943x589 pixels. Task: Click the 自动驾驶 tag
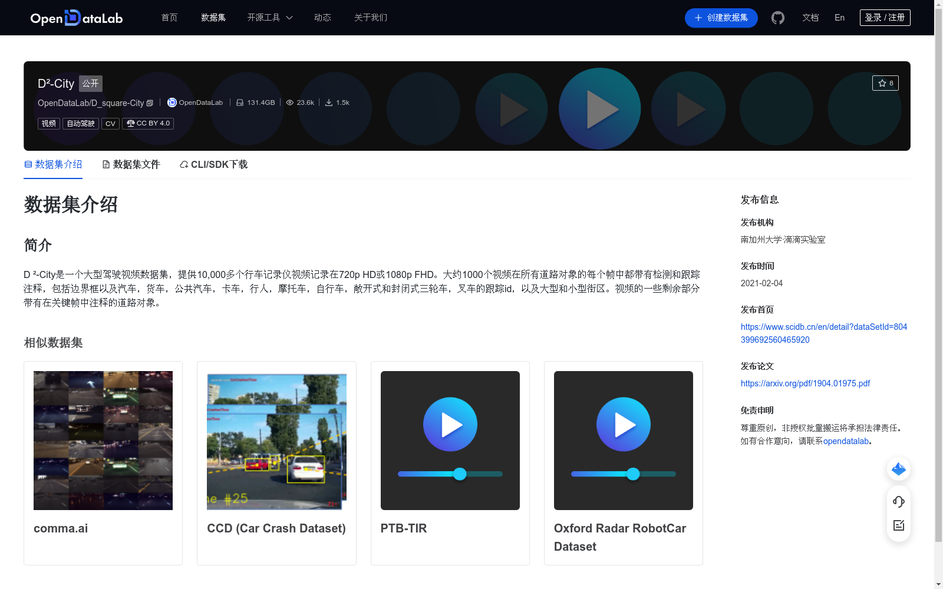pos(81,123)
